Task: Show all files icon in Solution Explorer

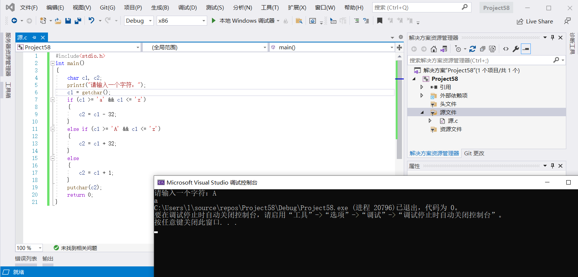Action: click(x=492, y=49)
